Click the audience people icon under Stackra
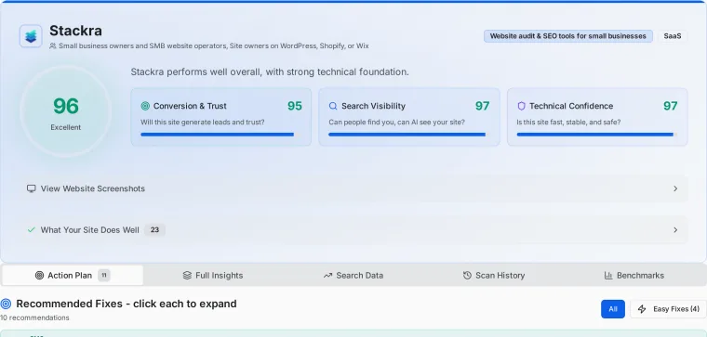This screenshot has width=707, height=337. coord(53,45)
